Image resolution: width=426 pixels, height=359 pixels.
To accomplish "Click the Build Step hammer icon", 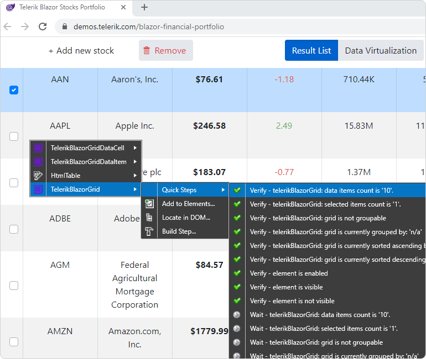I will 149,231.
